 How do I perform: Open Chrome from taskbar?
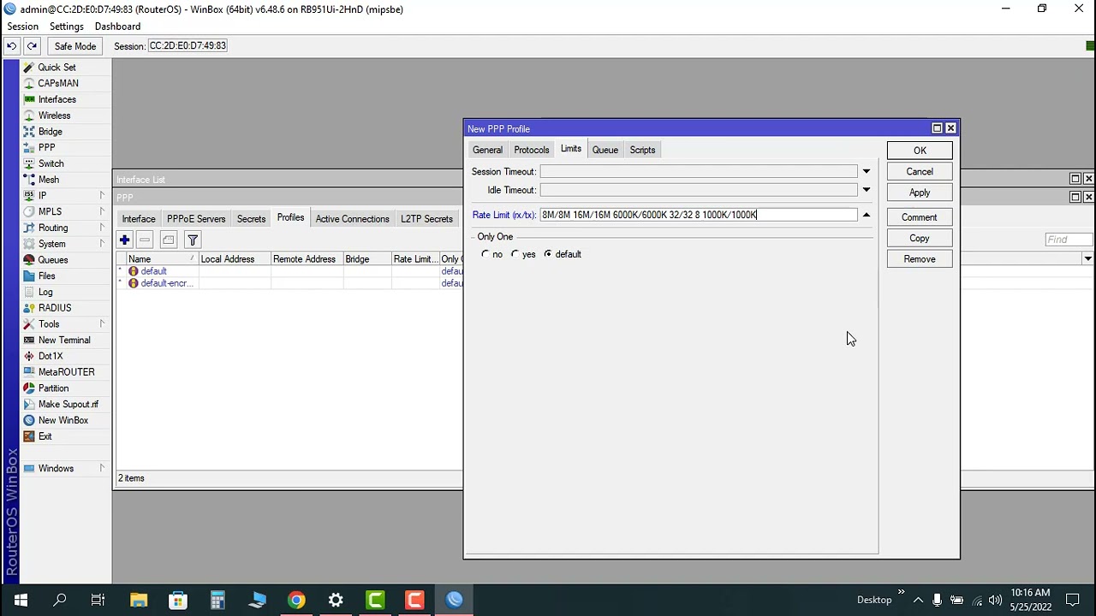click(x=296, y=601)
